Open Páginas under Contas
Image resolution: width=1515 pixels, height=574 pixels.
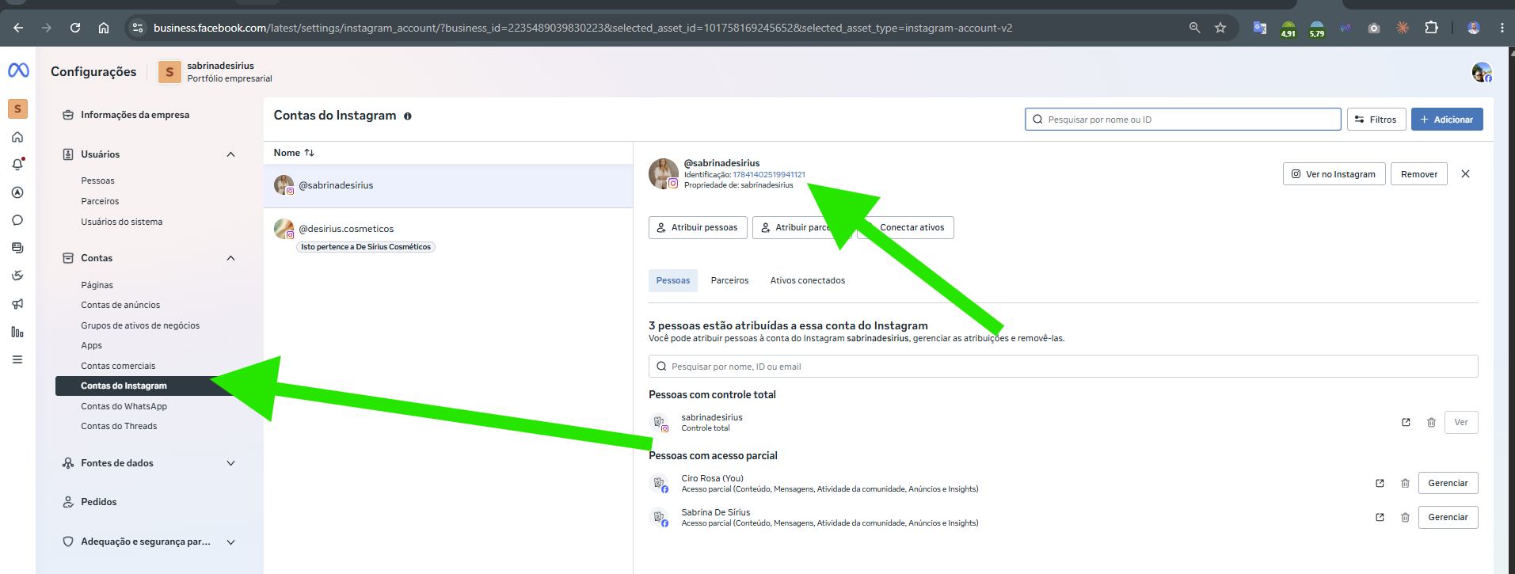(97, 285)
